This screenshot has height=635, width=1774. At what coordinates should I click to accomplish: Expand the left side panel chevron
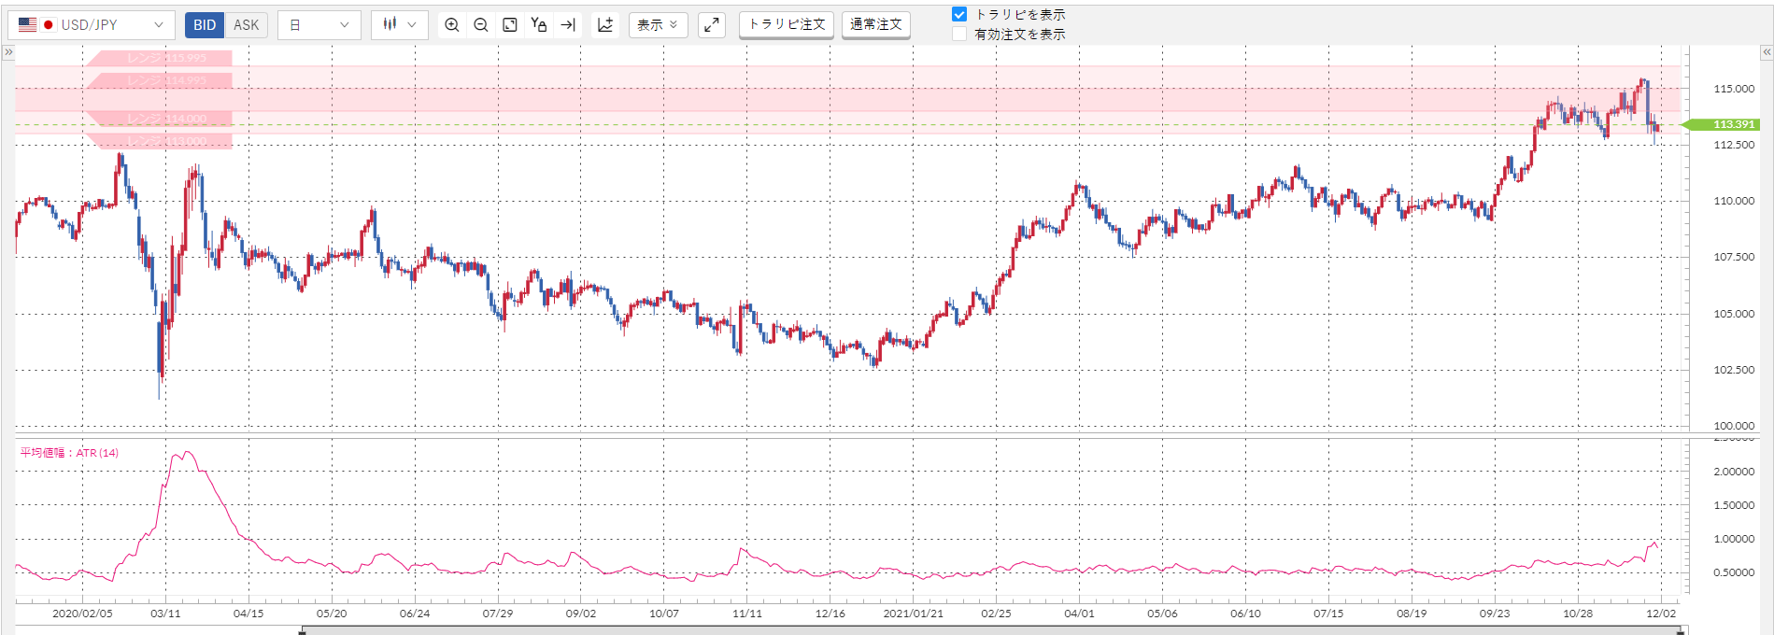(x=8, y=52)
